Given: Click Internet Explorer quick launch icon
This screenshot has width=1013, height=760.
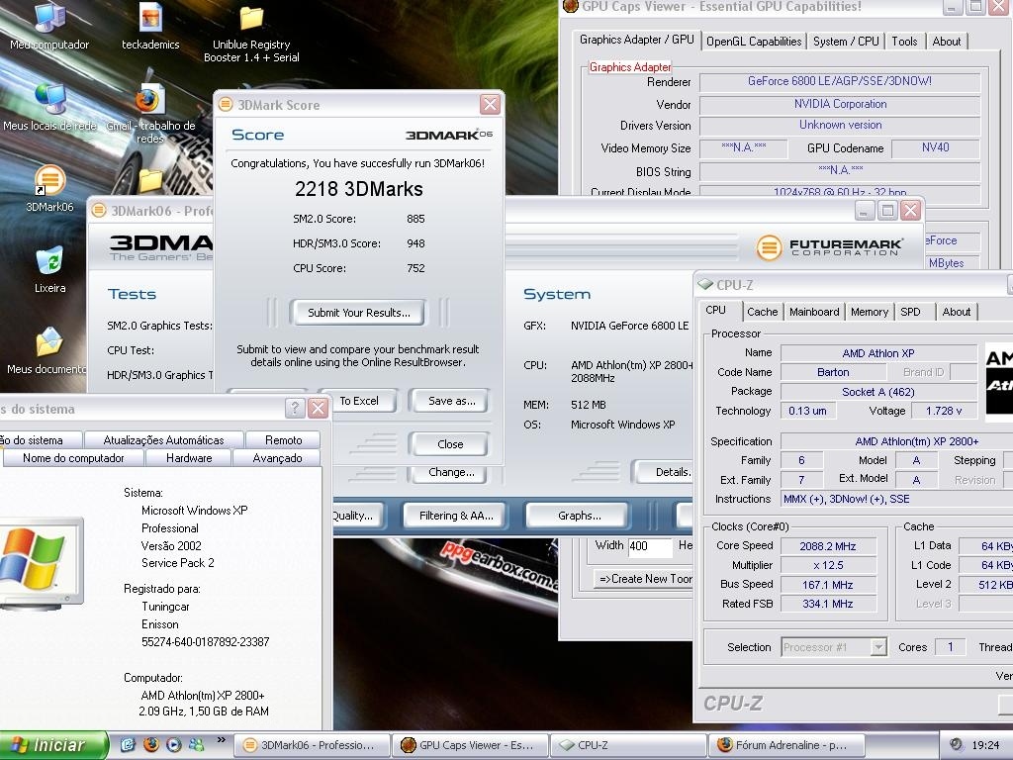Looking at the screenshot, I should (x=128, y=745).
